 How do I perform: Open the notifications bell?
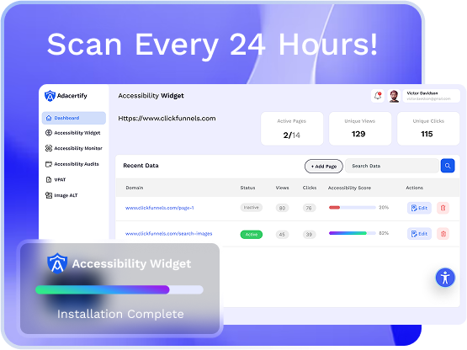point(378,96)
